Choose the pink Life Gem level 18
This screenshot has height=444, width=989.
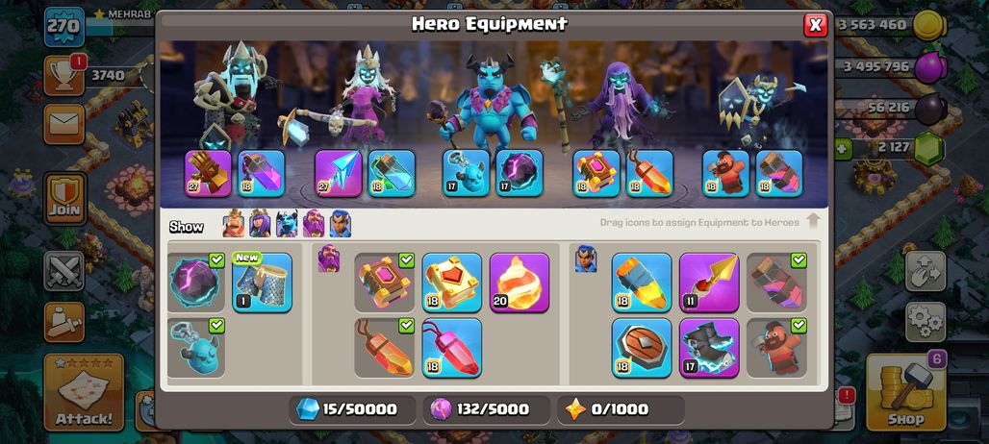coord(451,348)
